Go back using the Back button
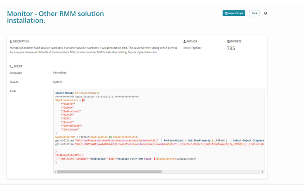 tap(255, 13)
